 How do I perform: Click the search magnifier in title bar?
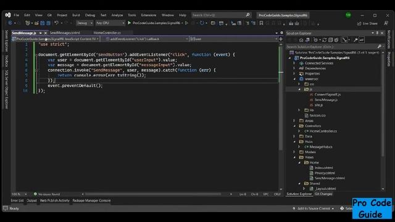(x=247, y=15)
